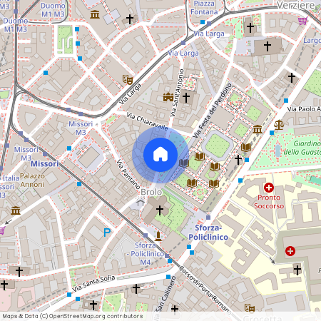Select the fountain in Giardino della Guastalla
The width and height of the screenshot is (321, 321).
277,150
